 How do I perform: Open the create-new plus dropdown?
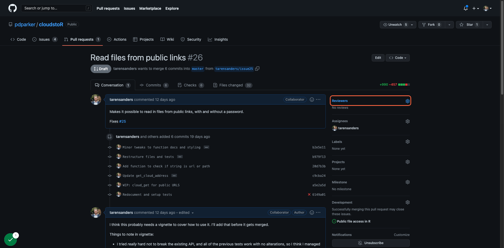point(476,8)
